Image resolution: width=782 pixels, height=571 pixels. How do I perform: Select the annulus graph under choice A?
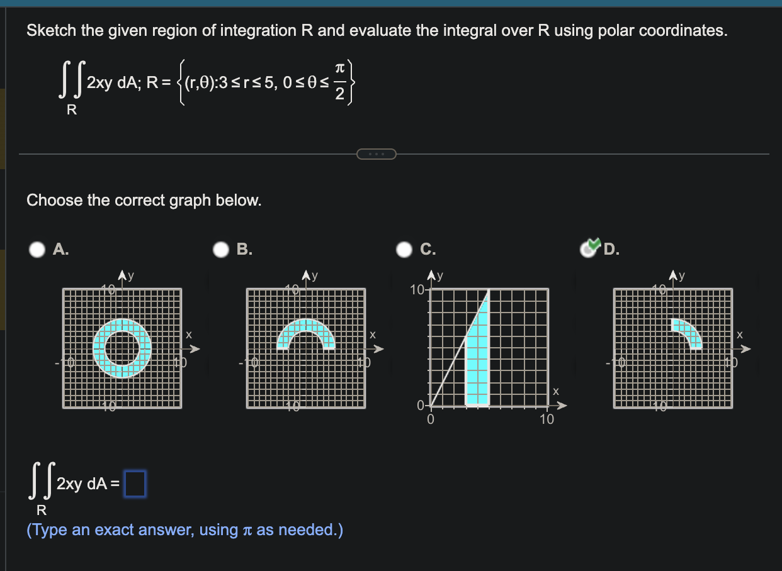pyautogui.click(x=121, y=348)
